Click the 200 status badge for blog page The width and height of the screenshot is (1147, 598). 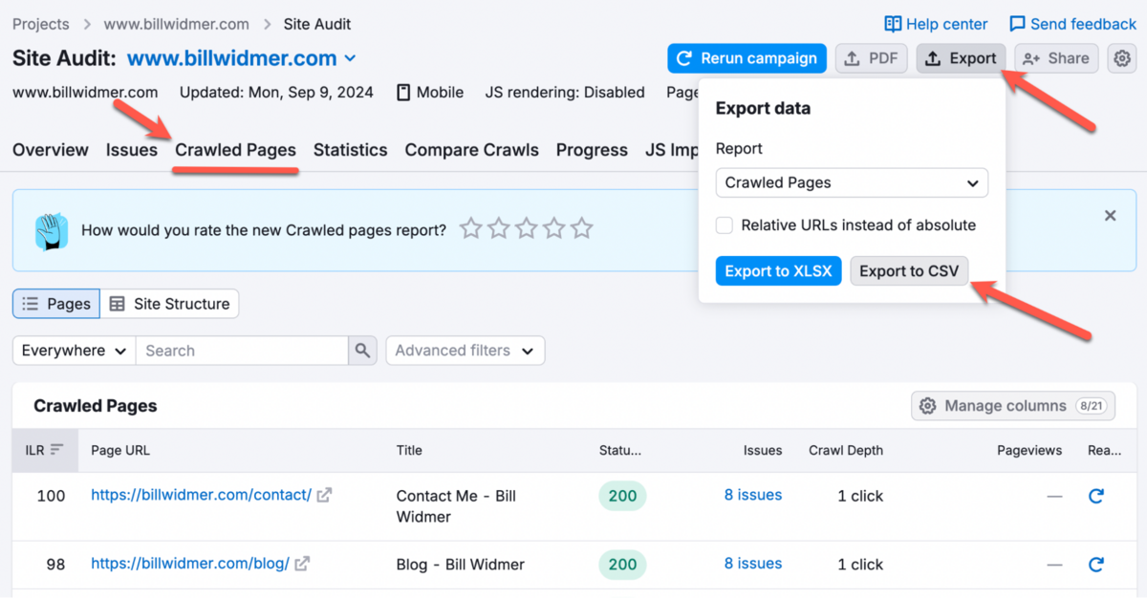click(x=622, y=565)
